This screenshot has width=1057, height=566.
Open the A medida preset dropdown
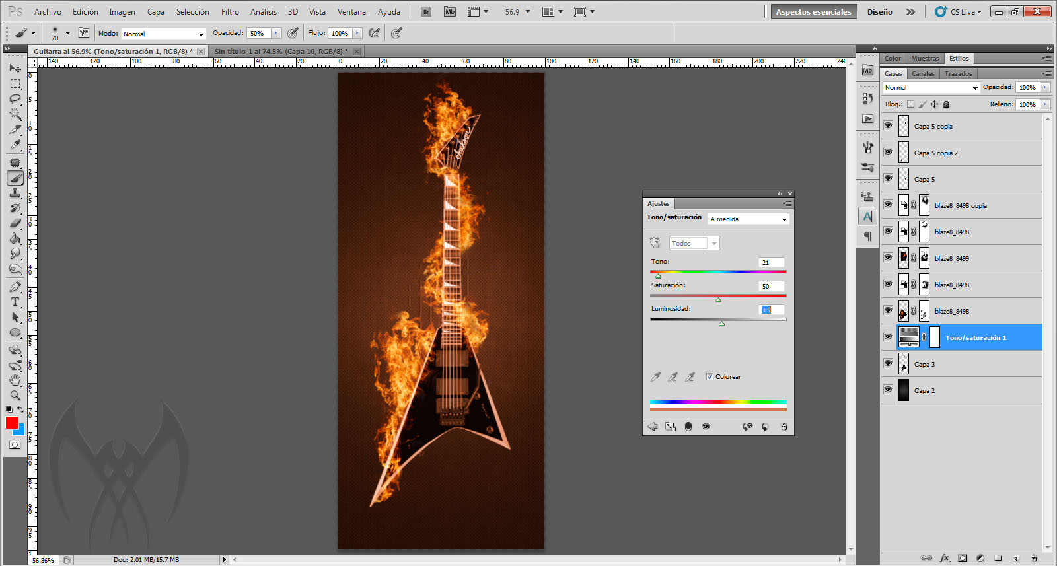click(748, 219)
